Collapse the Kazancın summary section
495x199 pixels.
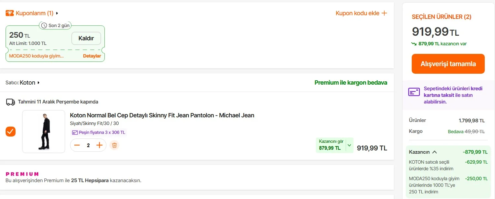tap(435, 152)
